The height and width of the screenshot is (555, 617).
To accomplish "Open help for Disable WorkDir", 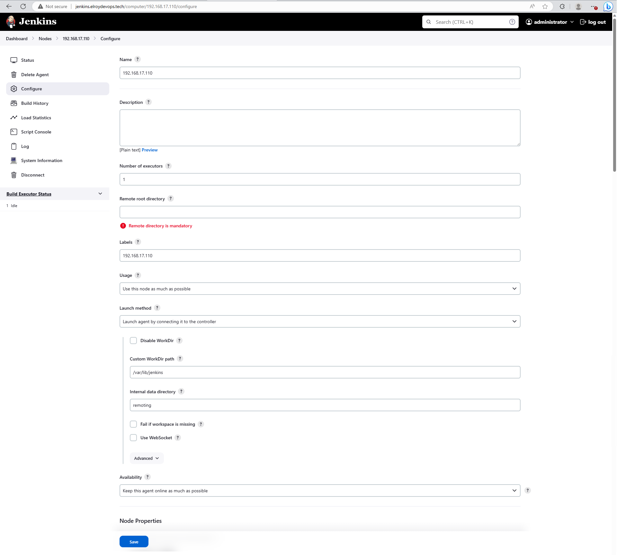I will point(179,341).
